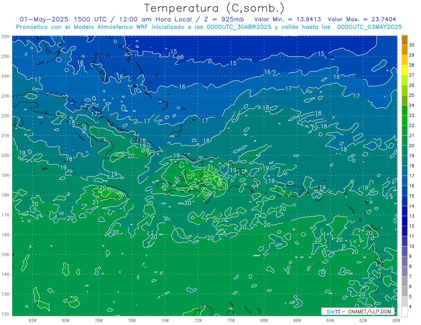Click the 16N latitude label
The height and width of the screenshot is (325, 421).
tap(5, 235)
